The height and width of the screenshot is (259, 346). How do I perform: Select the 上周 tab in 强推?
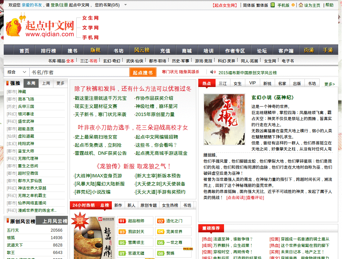46,83
